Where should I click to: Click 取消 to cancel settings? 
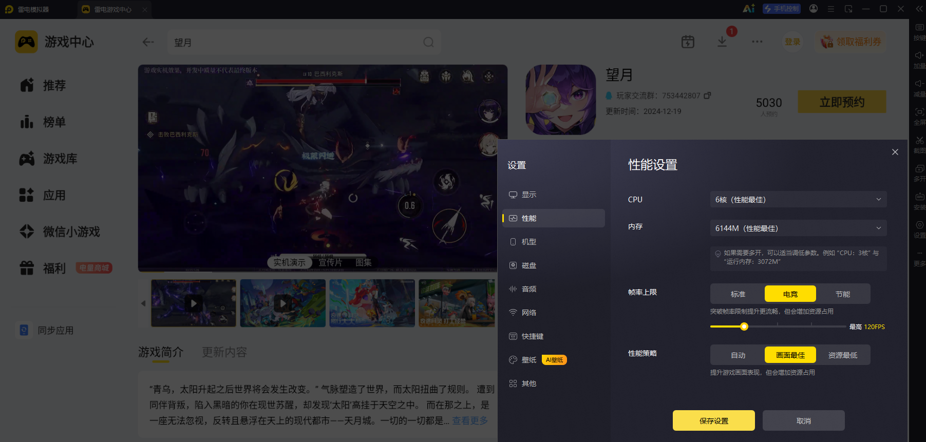[804, 420]
